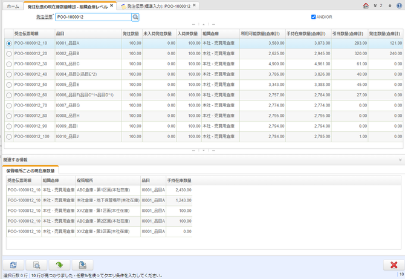Select radio button for POO-1000012_50
The image size is (405, 279).
pos(9,85)
